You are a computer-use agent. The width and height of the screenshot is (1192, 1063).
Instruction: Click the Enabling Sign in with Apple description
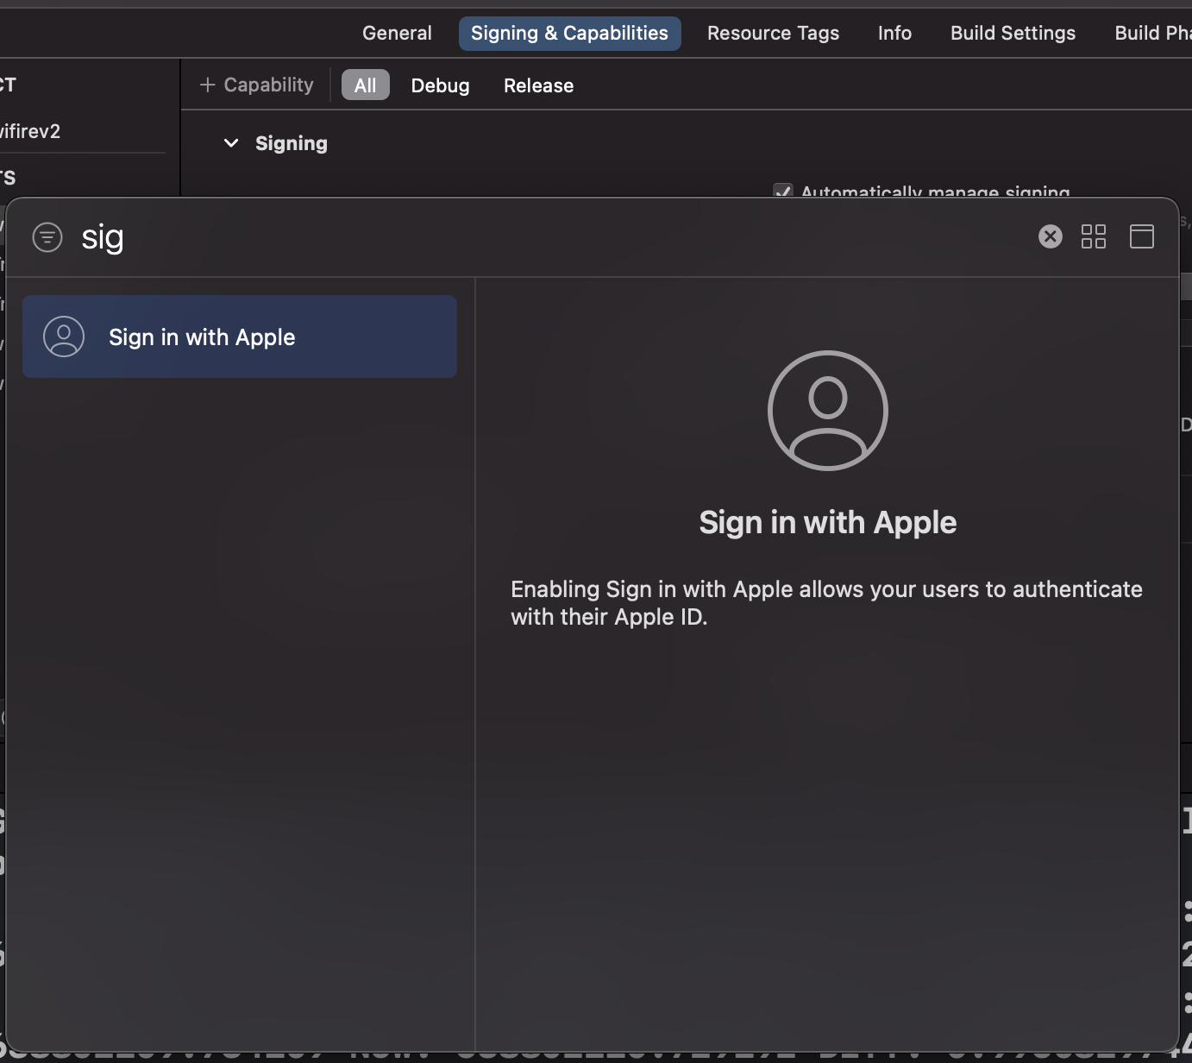coord(826,602)
